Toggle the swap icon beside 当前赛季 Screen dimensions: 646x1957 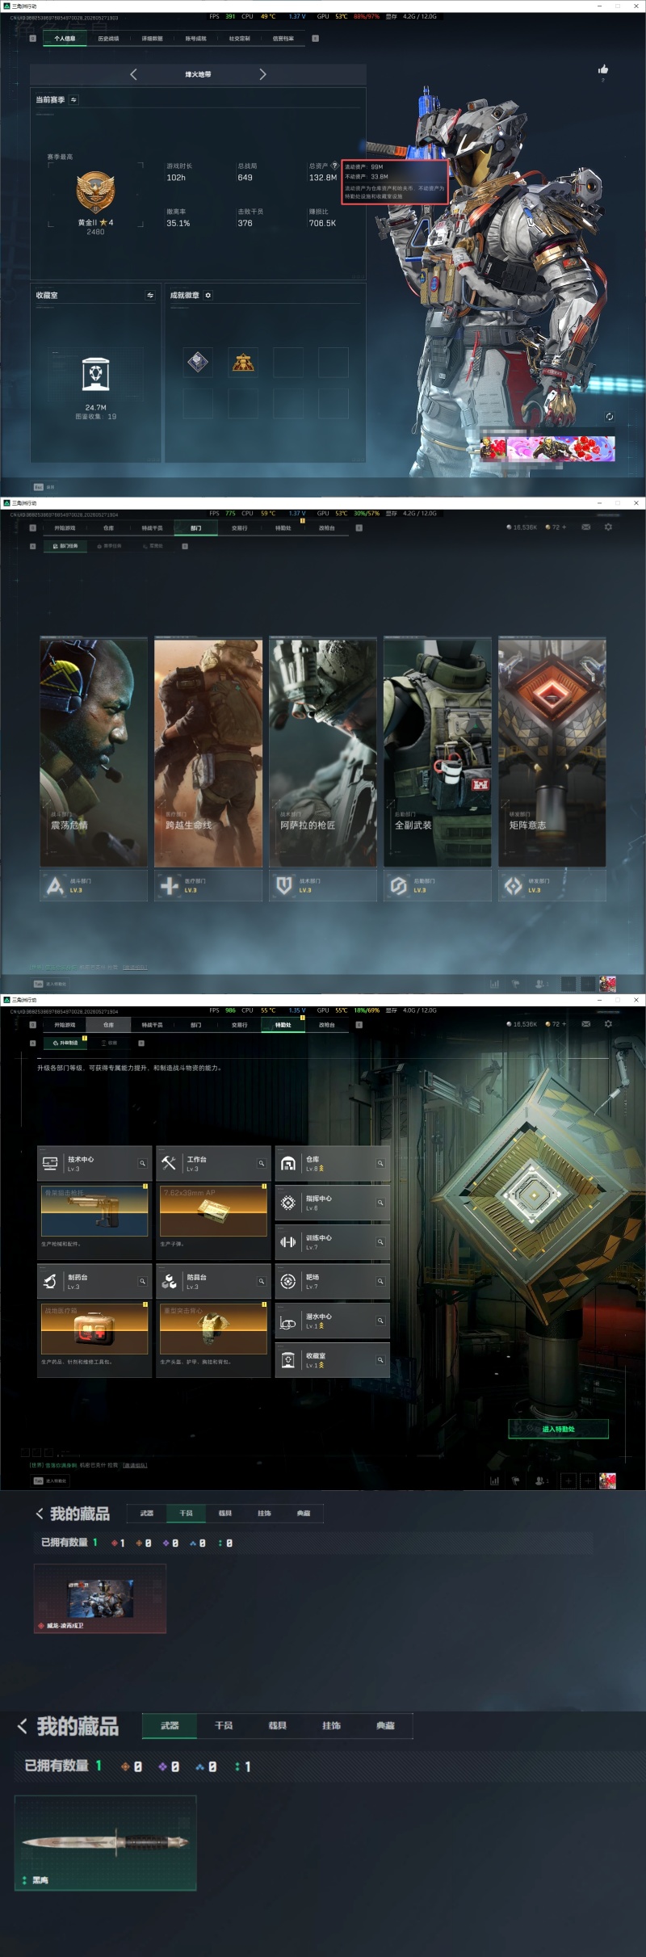tap(73, 100)
